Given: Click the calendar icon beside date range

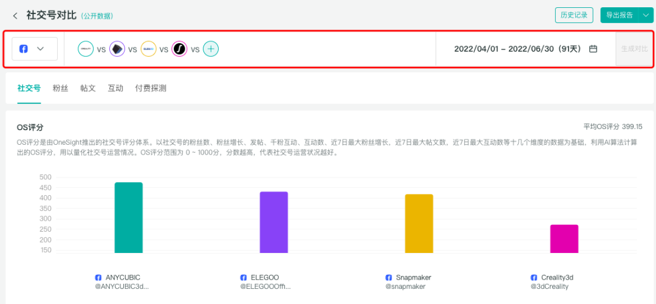Looking at the screenshot, I should coord(593,49).
